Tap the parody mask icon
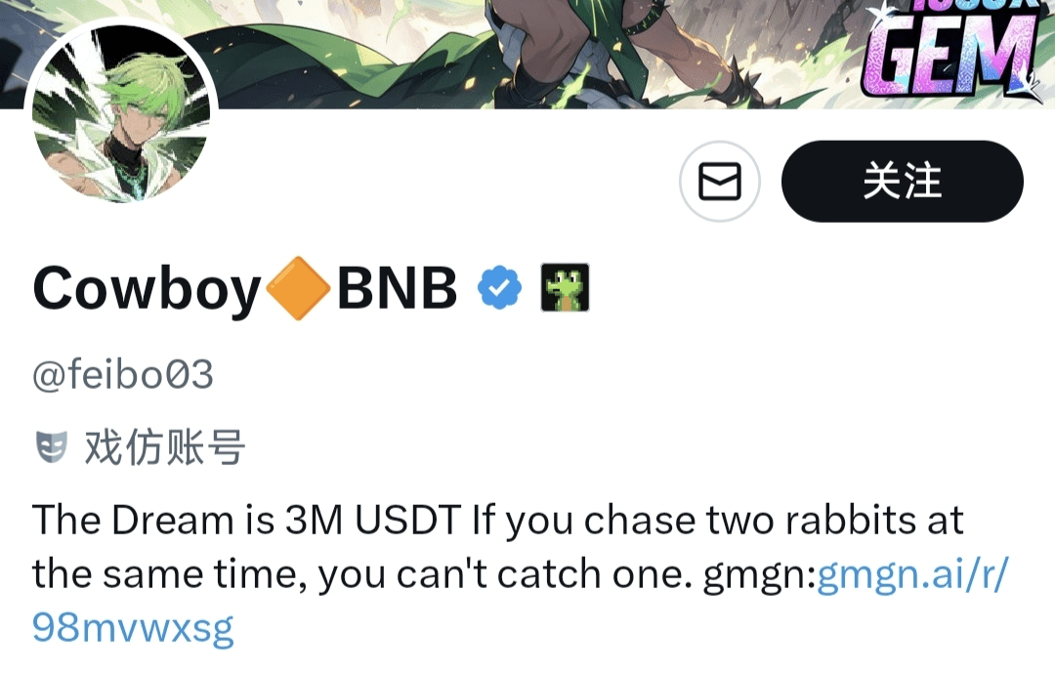This screenshot has height=673, width=1055. pyautogui.click(x=51, y=447)
